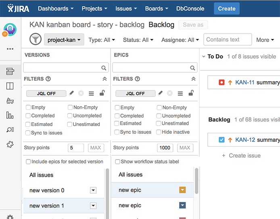Toggle the Versions padlock icon
Image resolution: width=280 pixels, height=219 pixels.
pyautogui.click(x=102, y=93)
